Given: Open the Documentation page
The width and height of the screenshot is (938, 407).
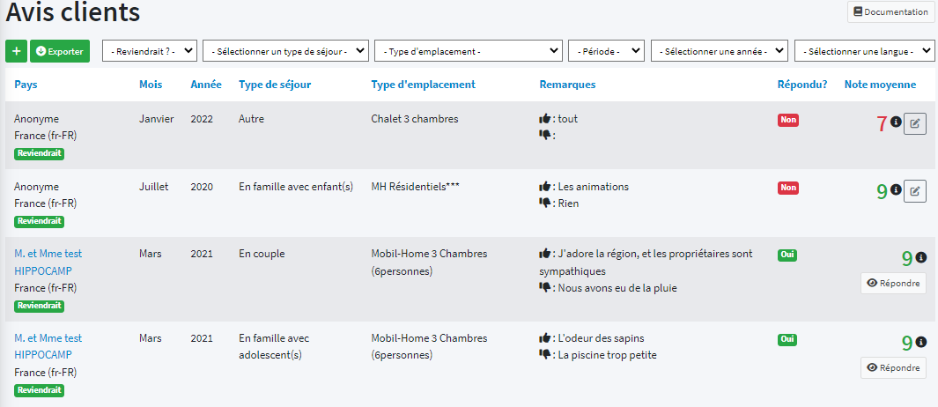Looking at the screenshot, I should [890, 12].
